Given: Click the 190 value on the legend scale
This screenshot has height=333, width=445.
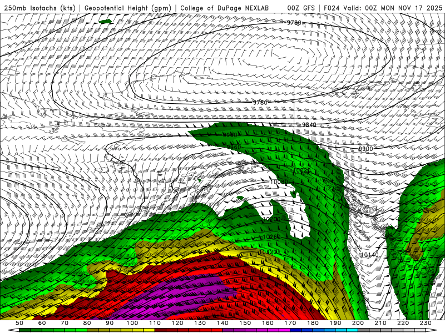Looking at the screenshot, I should click(x=335, y=323).
